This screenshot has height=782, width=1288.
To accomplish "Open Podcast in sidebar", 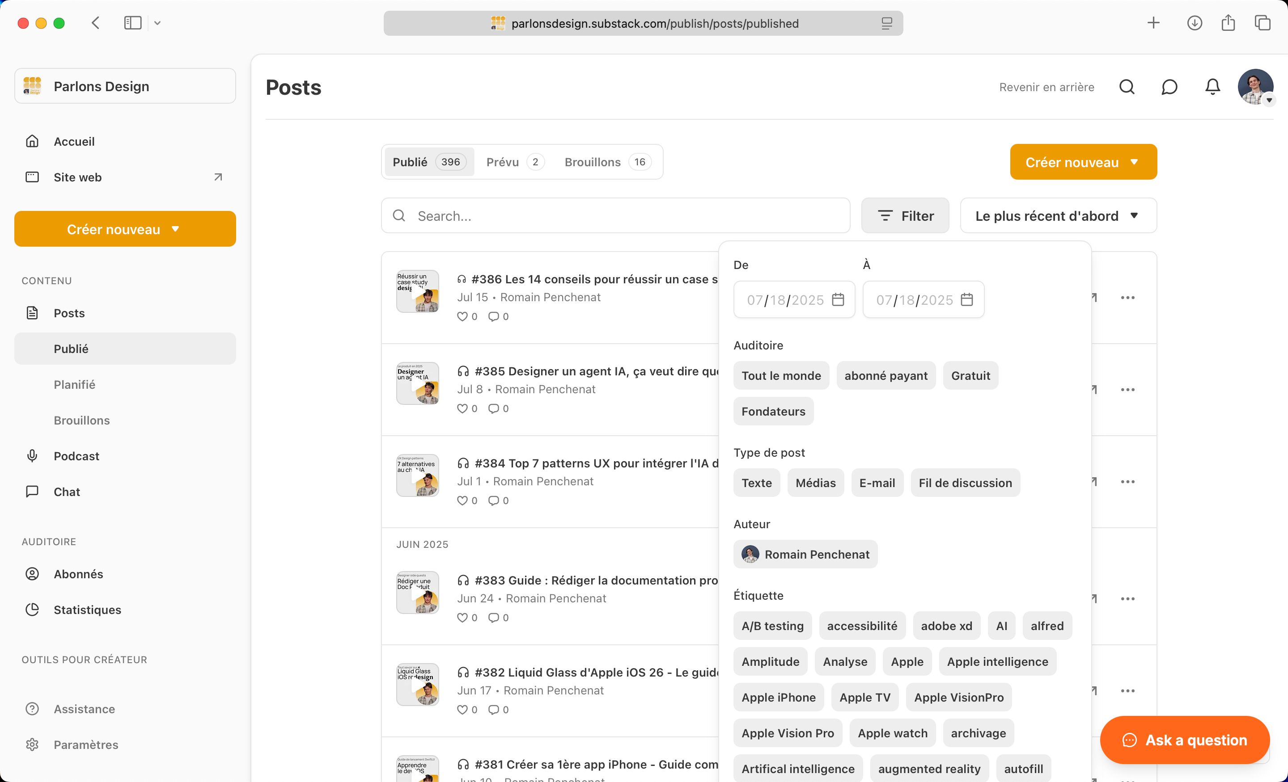I will 125,456.
